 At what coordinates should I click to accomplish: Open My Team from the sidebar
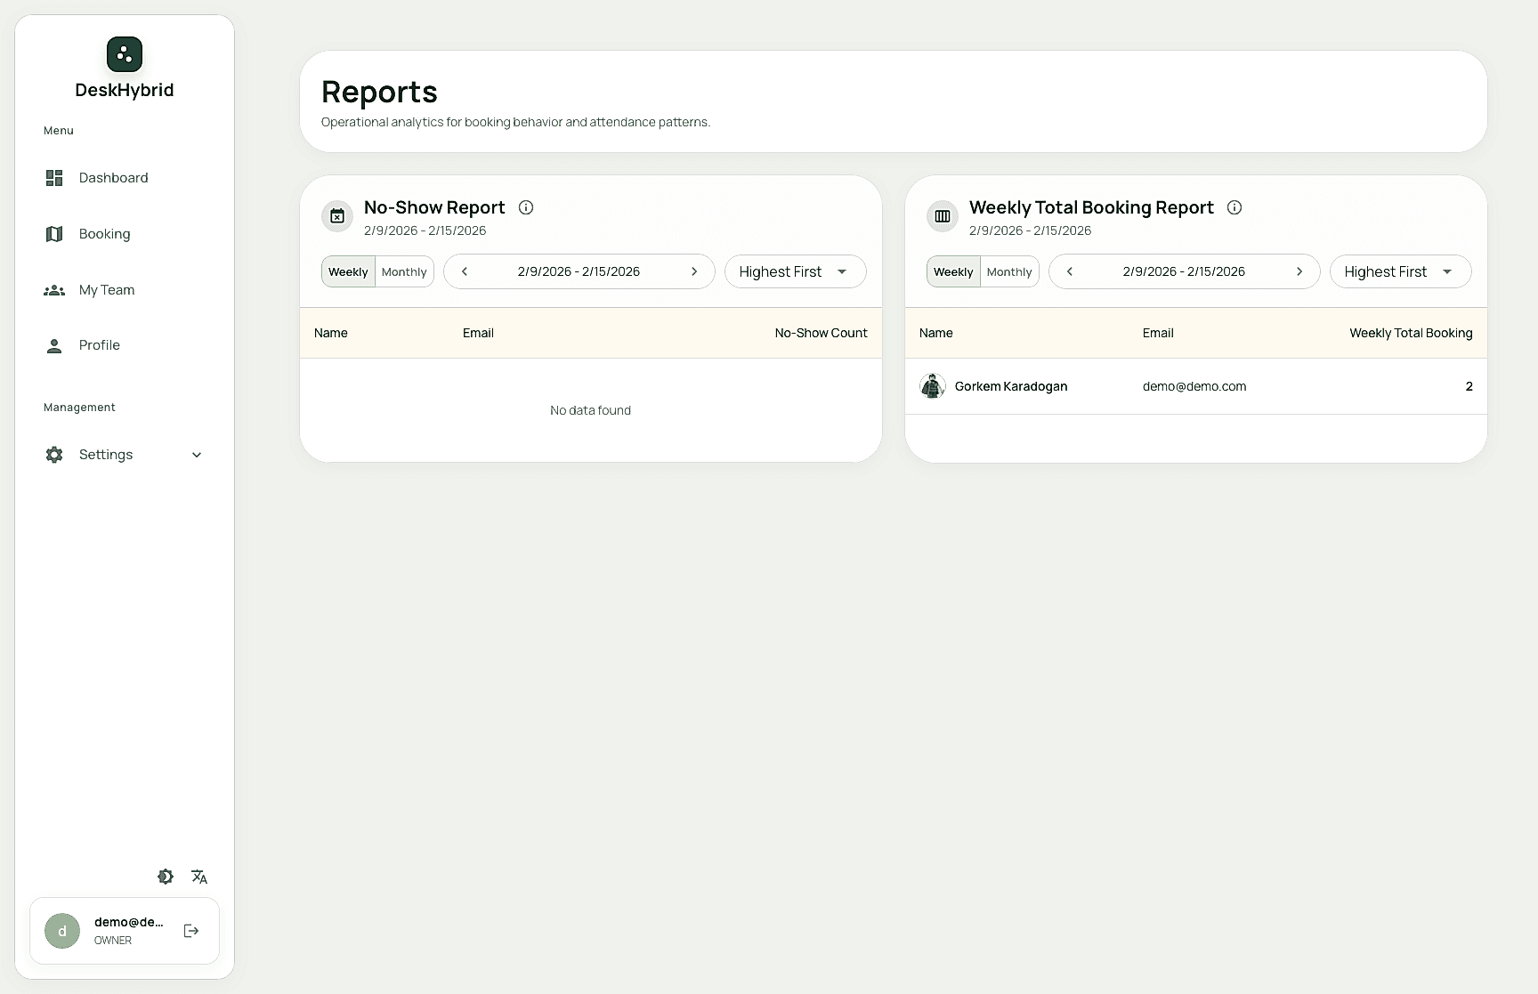point(107,290)
